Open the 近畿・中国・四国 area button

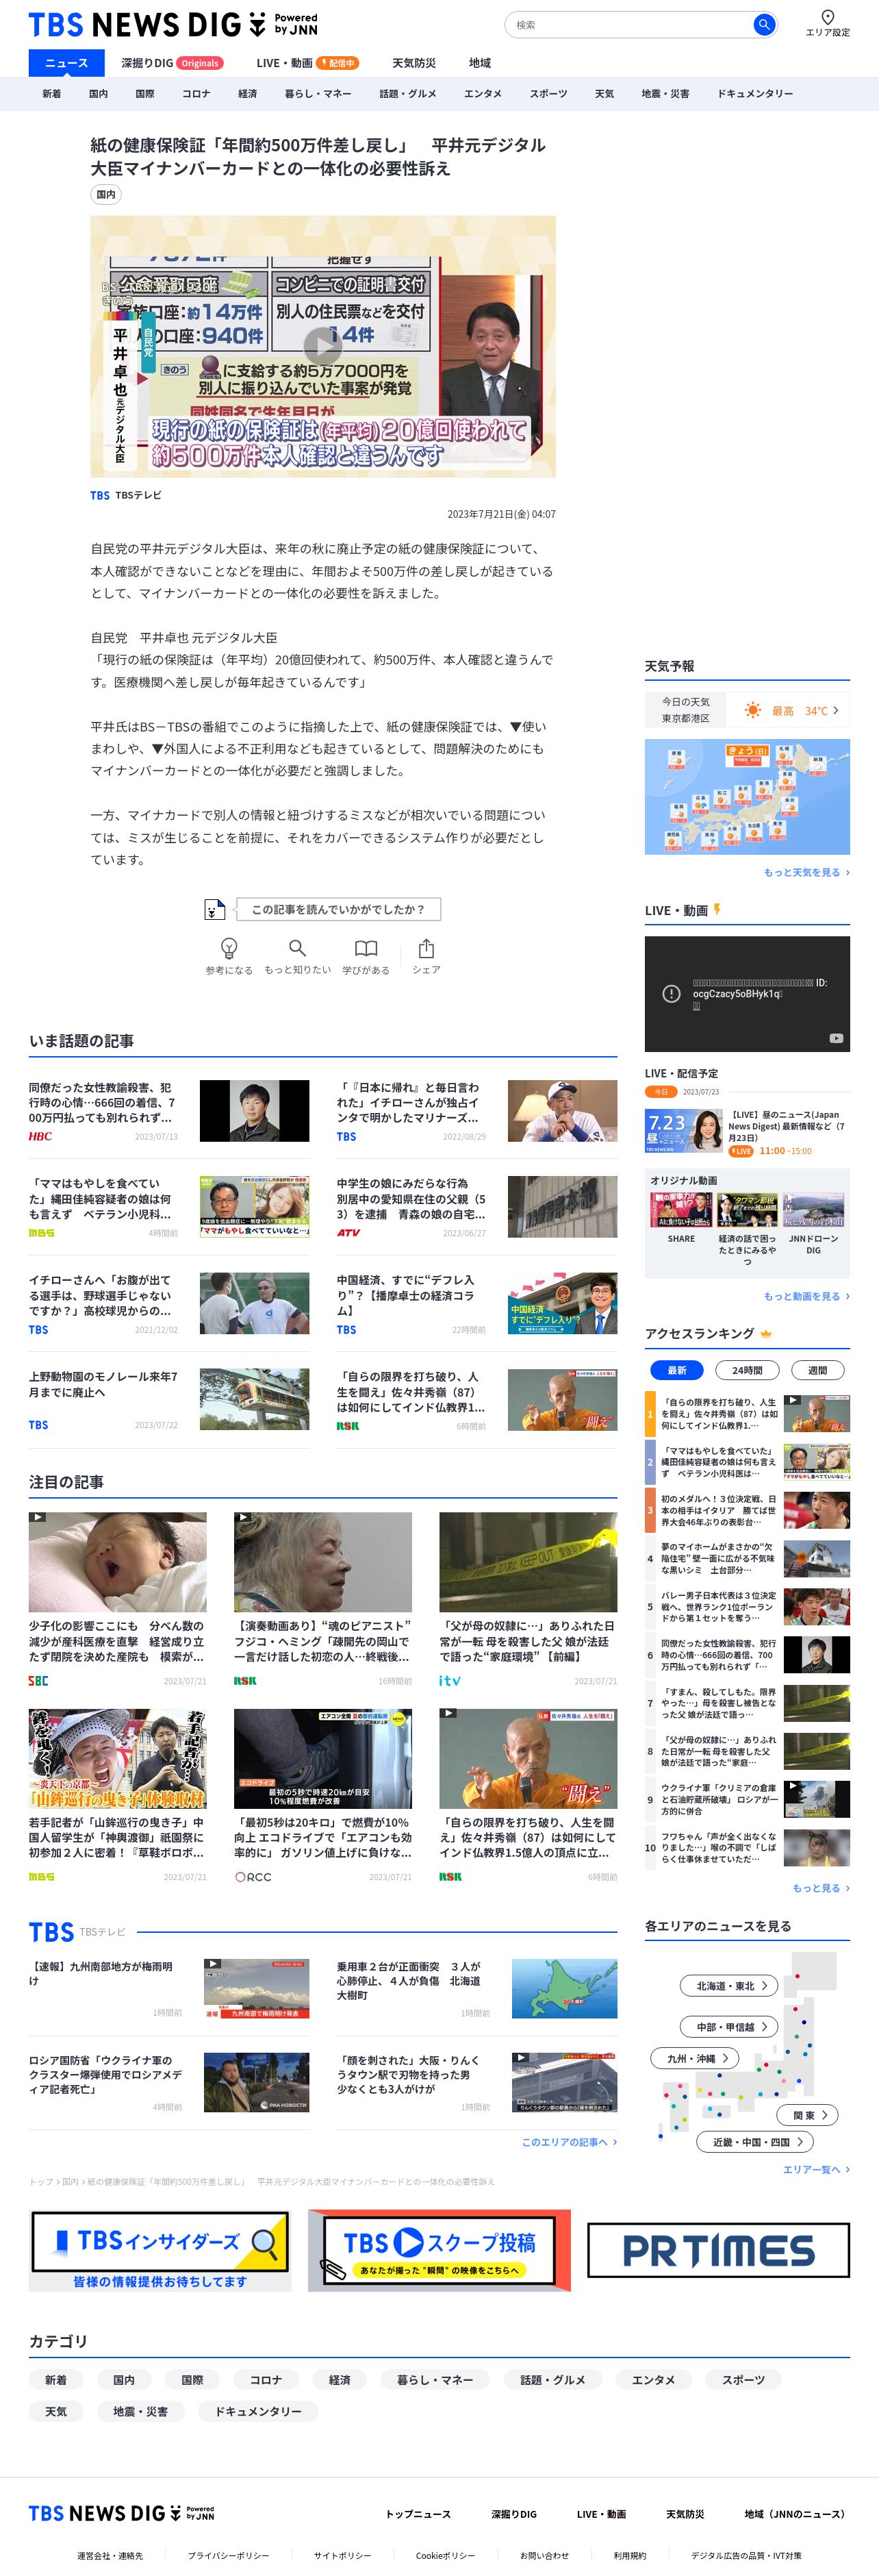(754, 2142)
